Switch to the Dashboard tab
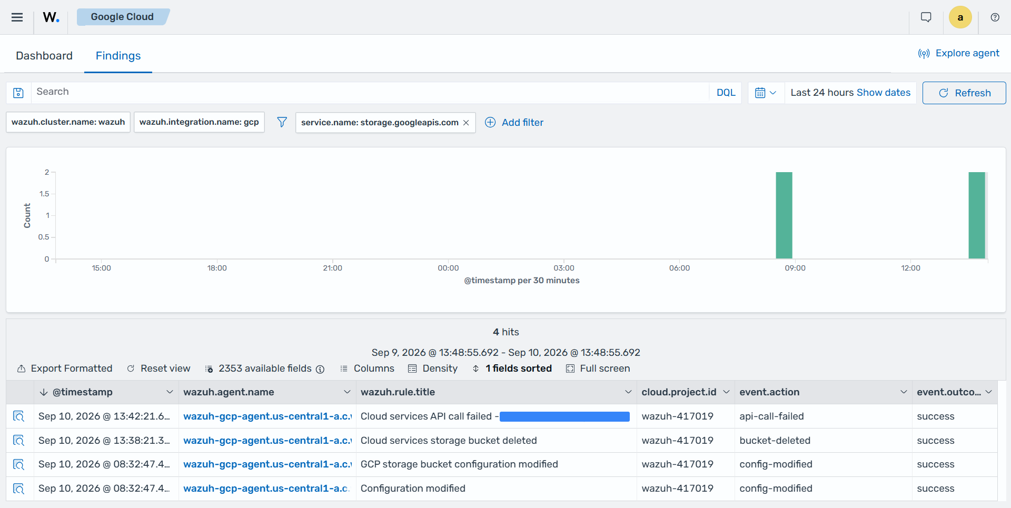 [x=44, y=56]
